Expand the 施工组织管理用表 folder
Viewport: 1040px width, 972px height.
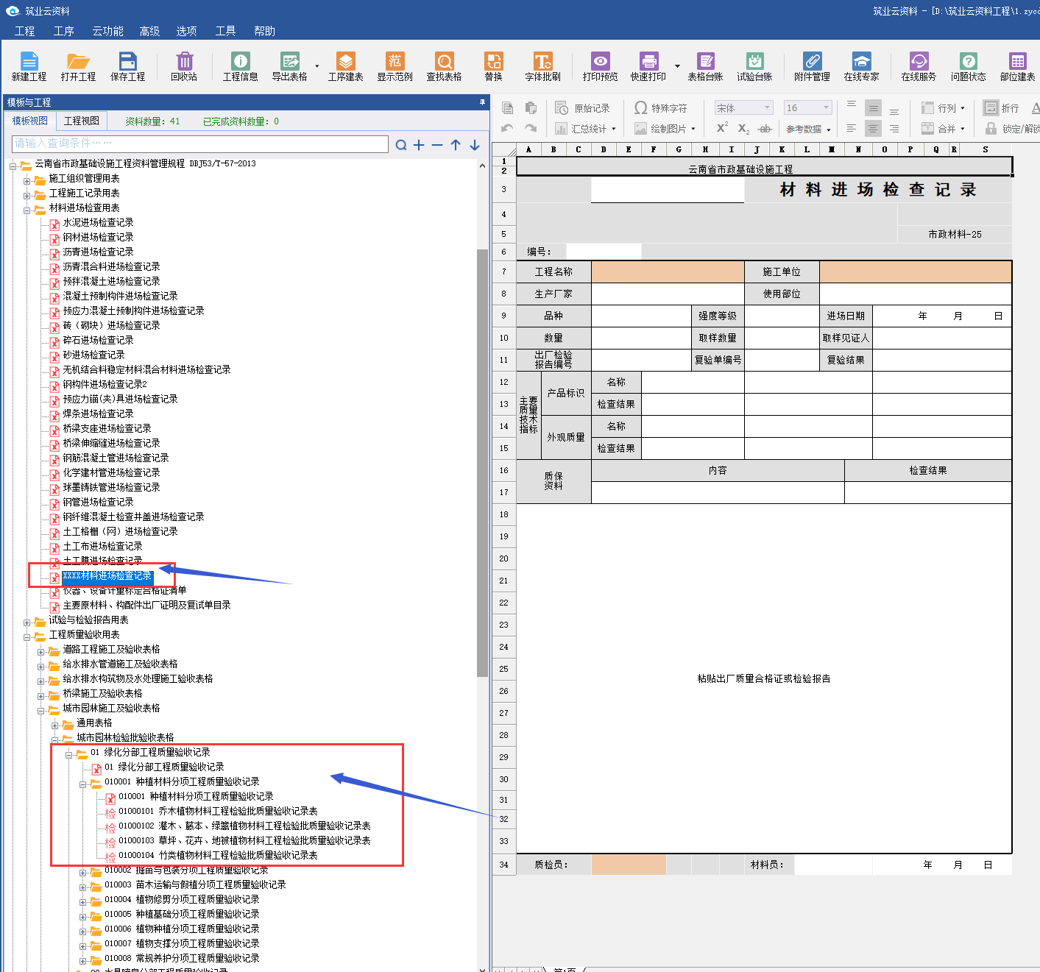click(27, 181)
